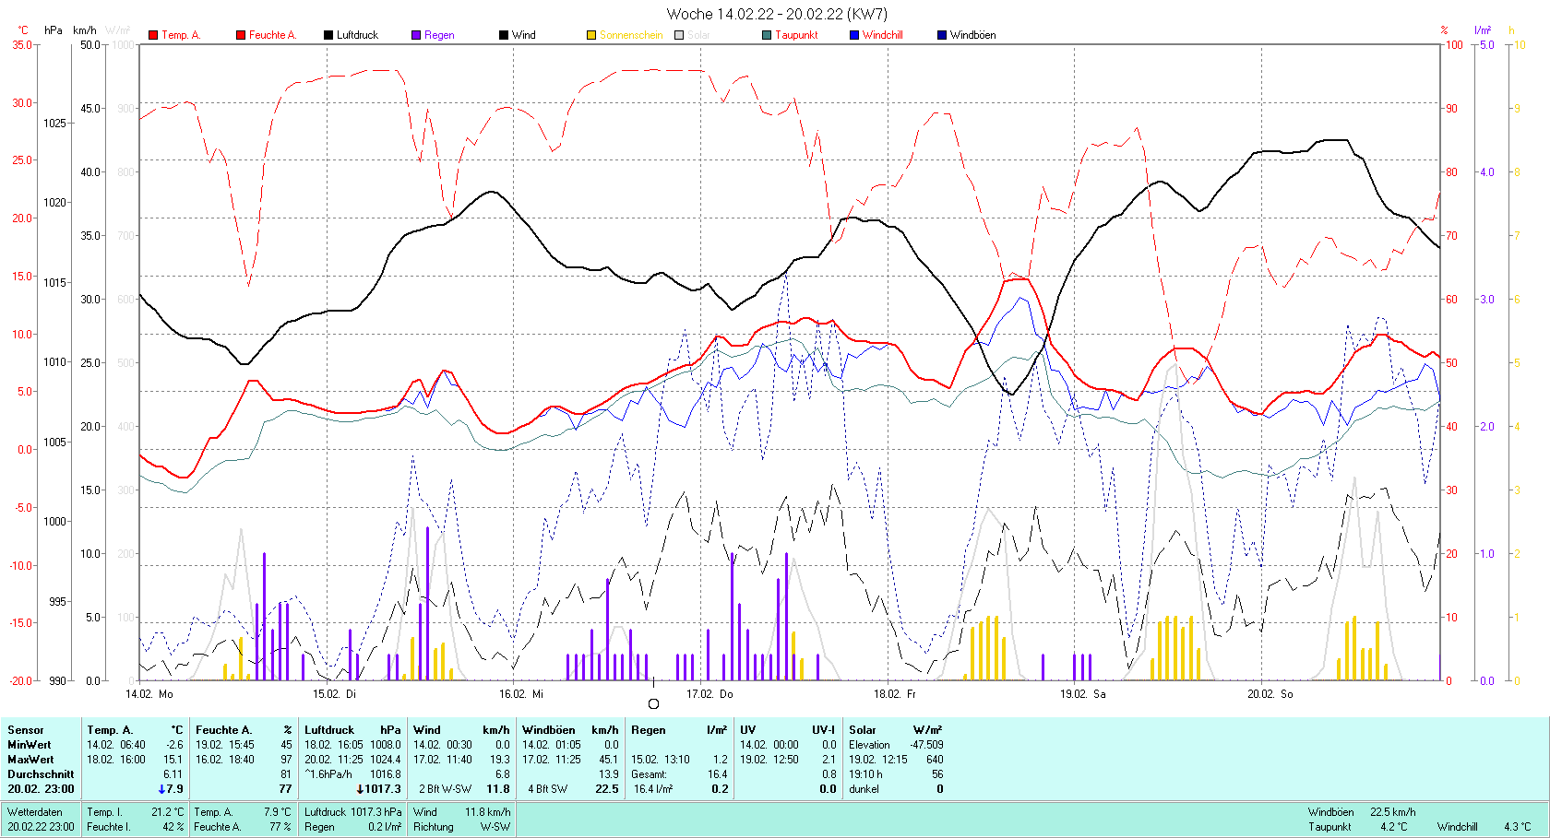Click the grey Solar legend swatch
Image resolution: width=1550 pixels, height=838 pixels.
pos(679,35)
